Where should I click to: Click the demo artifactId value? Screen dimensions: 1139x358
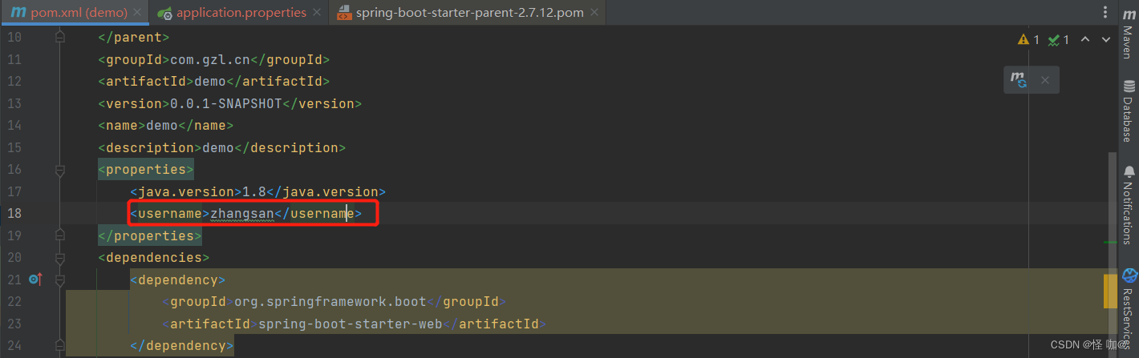210,82
